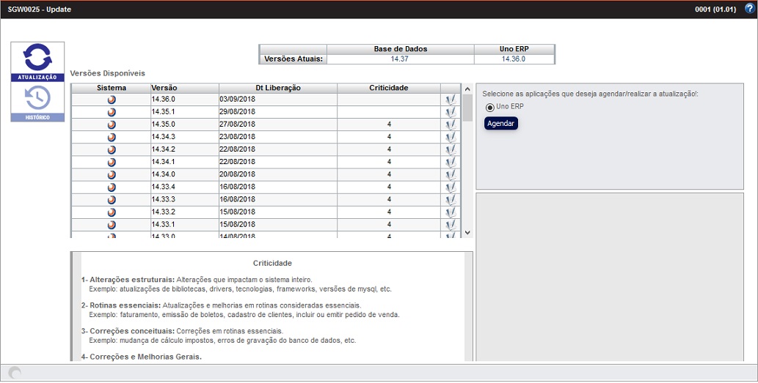
Task: Click system icon for version 14.35.1
Action: (x=112, y=112)
